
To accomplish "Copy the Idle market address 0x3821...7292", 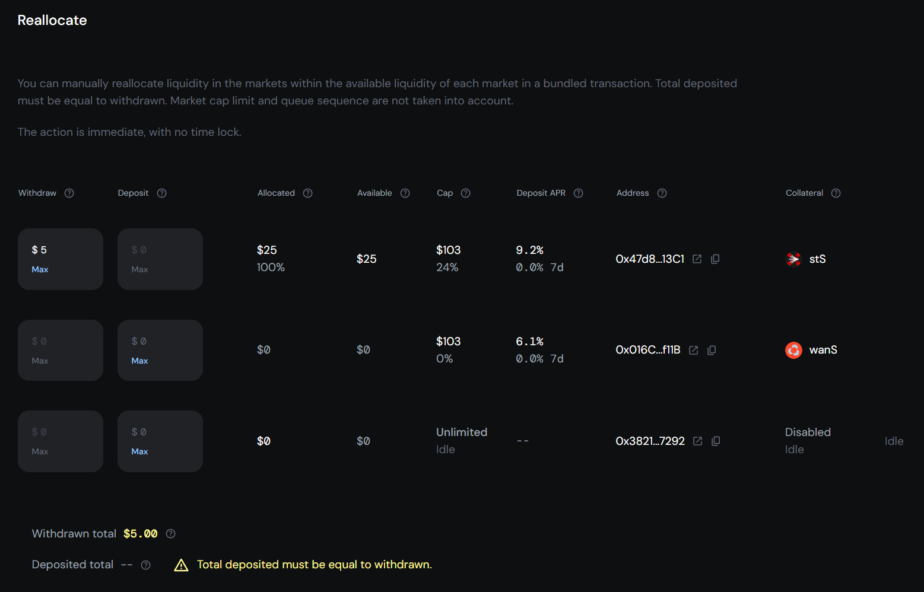I will [x=716, y=441].
